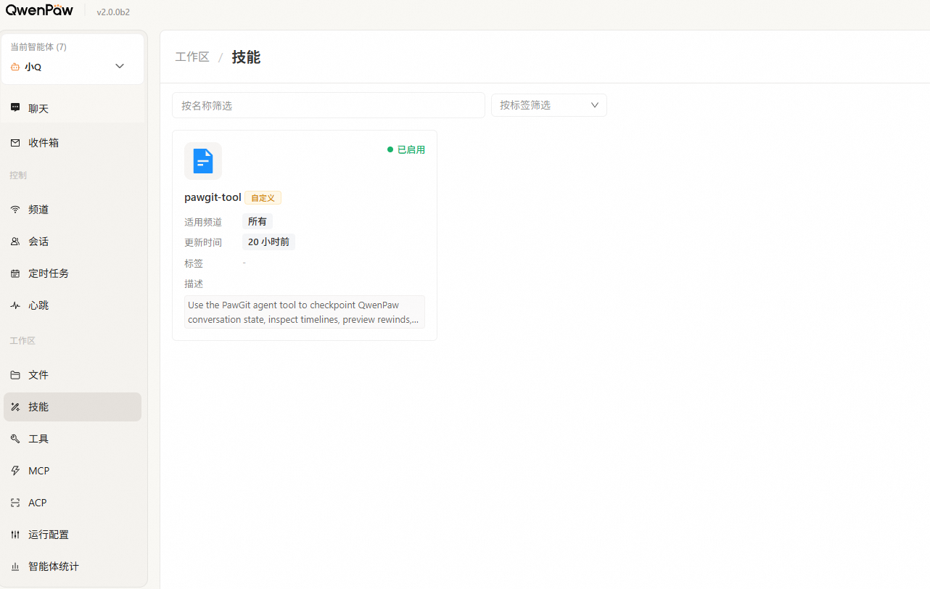Click the pawgit-tool skill name

213,197
